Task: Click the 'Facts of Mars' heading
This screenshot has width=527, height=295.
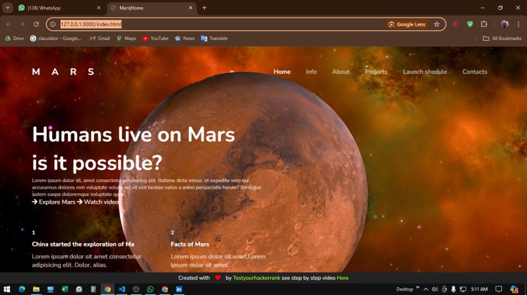Action: pos(190,244)
